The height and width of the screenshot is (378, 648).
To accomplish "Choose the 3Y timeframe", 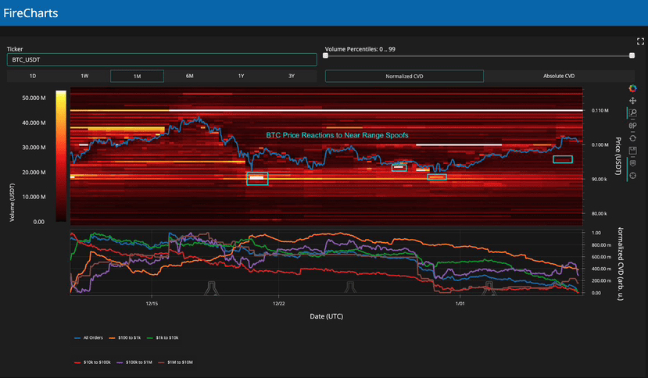I will pyautogui.click(x=292, y=77).
